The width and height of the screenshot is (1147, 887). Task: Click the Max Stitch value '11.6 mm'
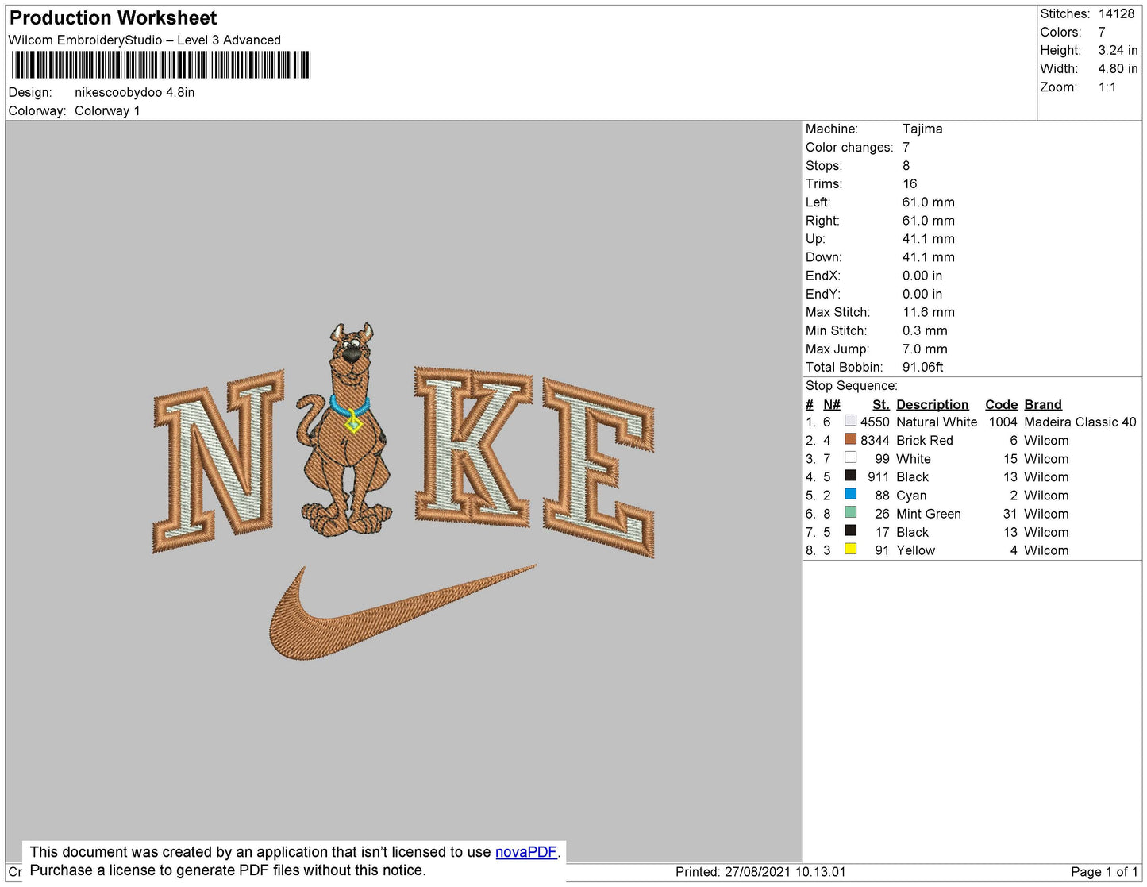click(x=929, y=312)
